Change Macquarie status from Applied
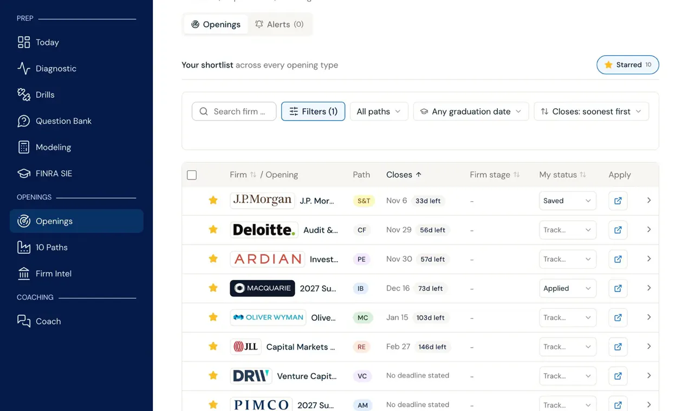The height and width of the screenshot is (411, 688). click(568, 288)
